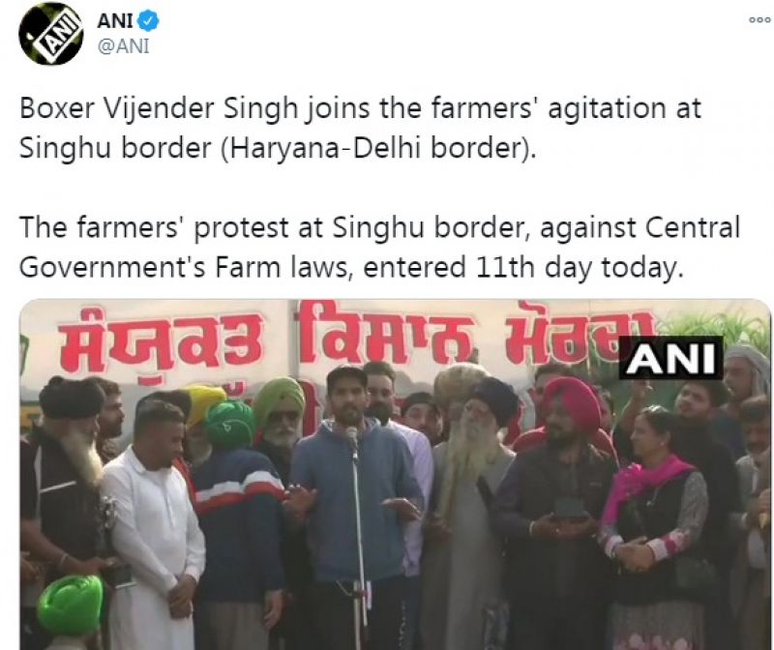Viewport: 774px width, 650px height.
Task: Click the ANI display name
Action: [x=115, y=20]
